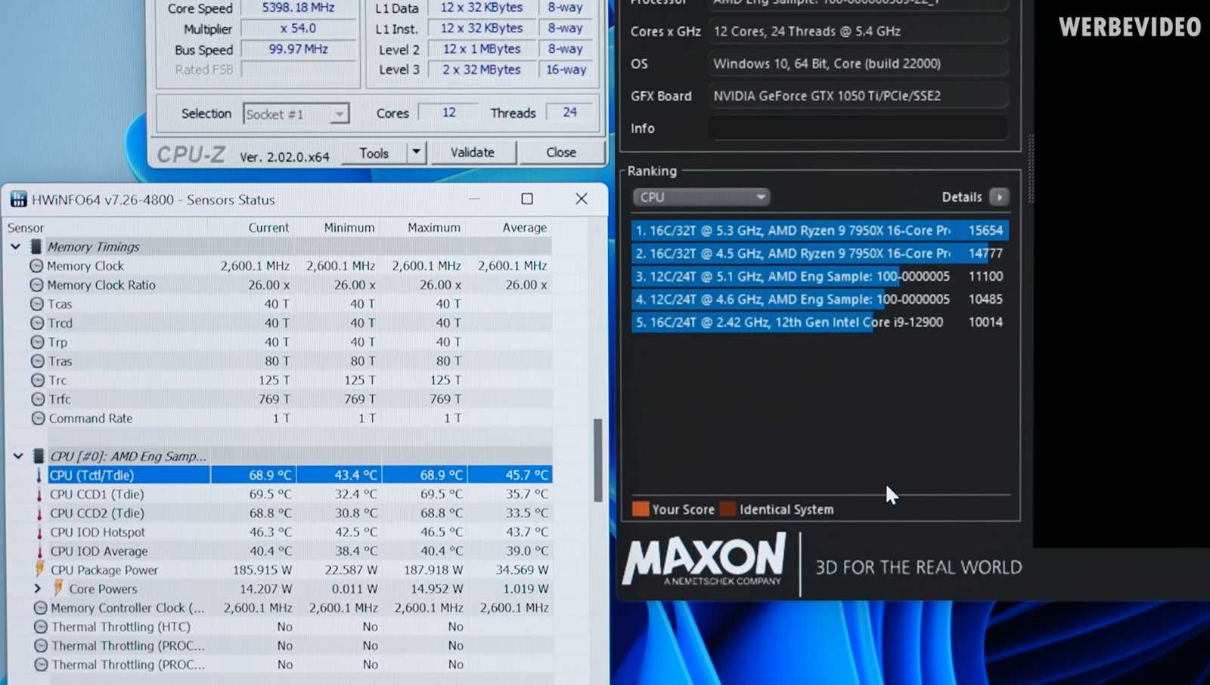Click the Validate button in CPU-Z
The height and width of the screenshot is (685, 1210).
click(x=473, y=152)
